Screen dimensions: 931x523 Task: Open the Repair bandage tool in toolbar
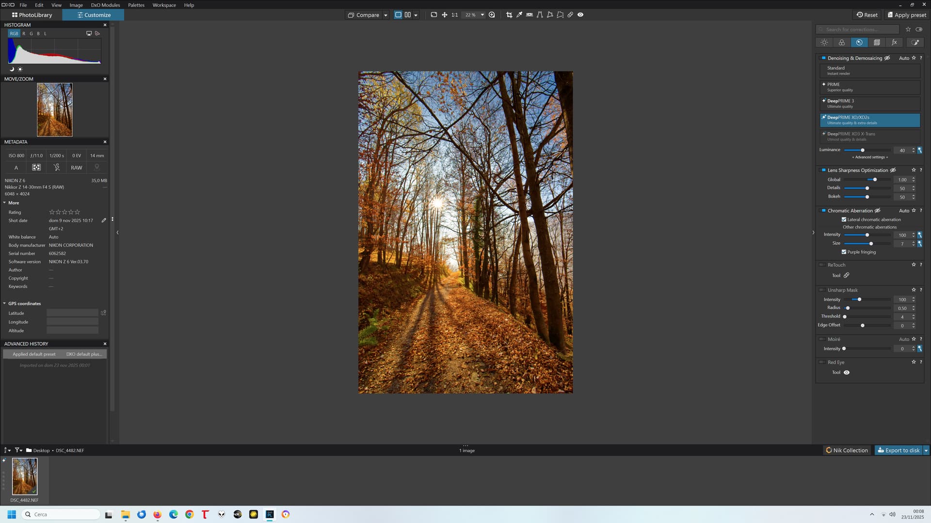(x=570, y=15)
